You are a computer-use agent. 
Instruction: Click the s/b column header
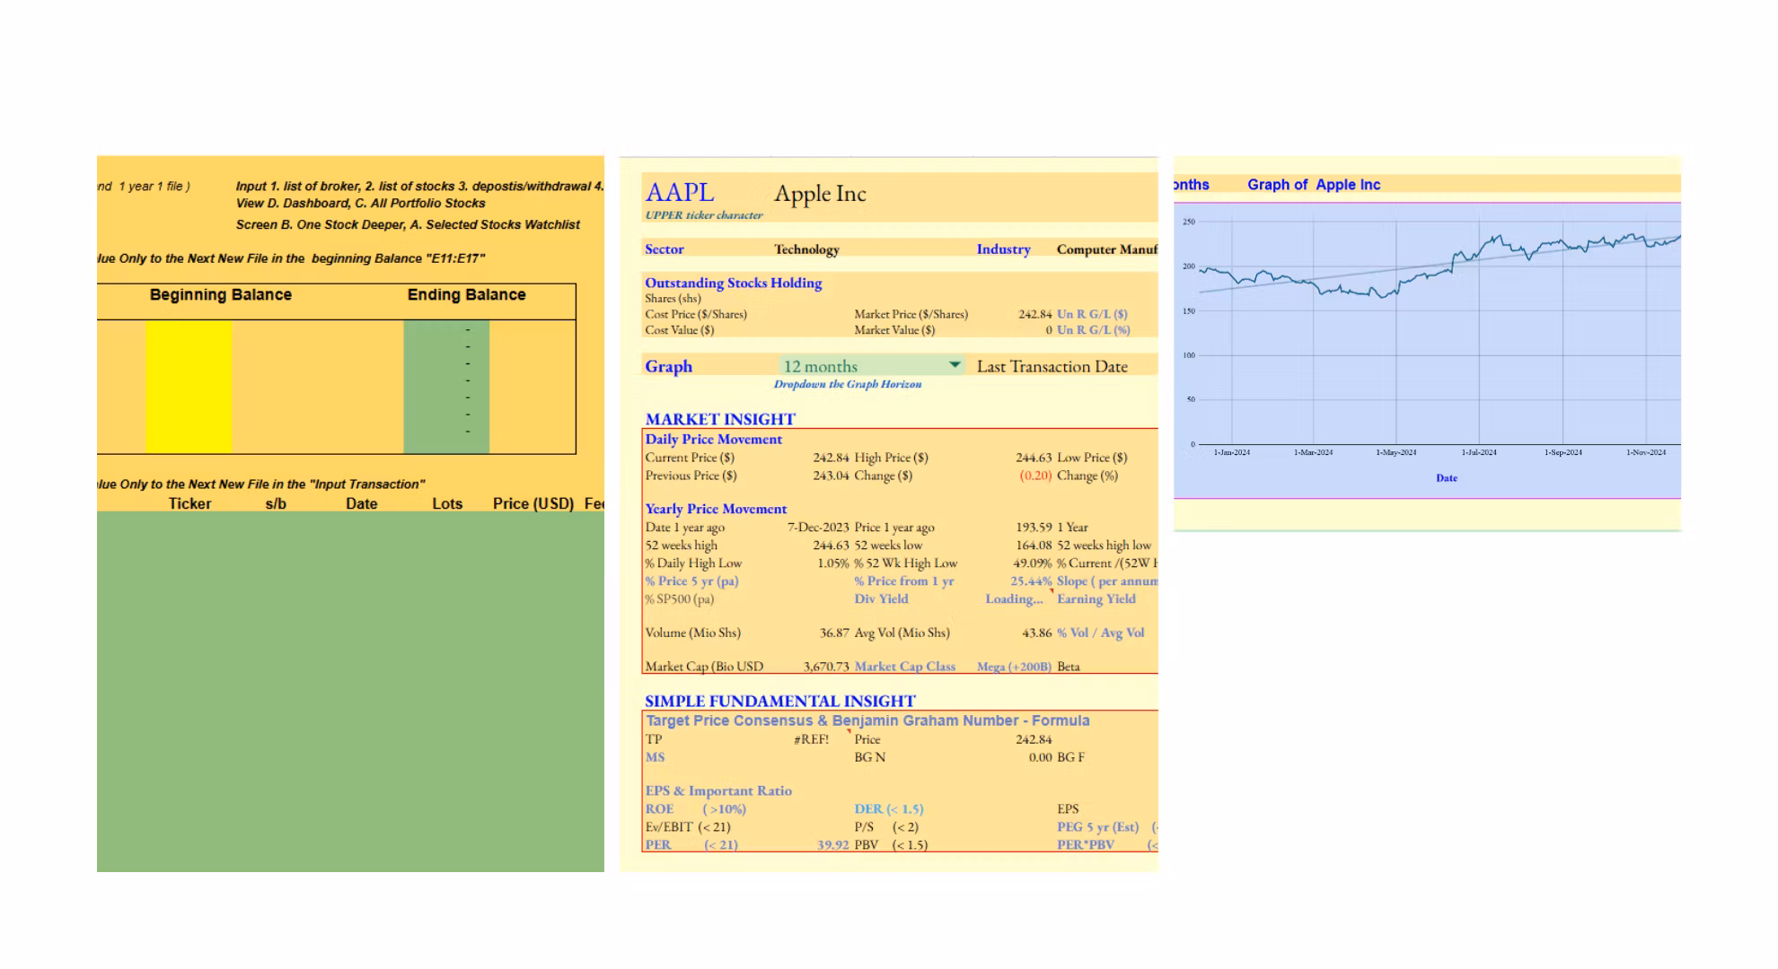(x=276, y=503)
